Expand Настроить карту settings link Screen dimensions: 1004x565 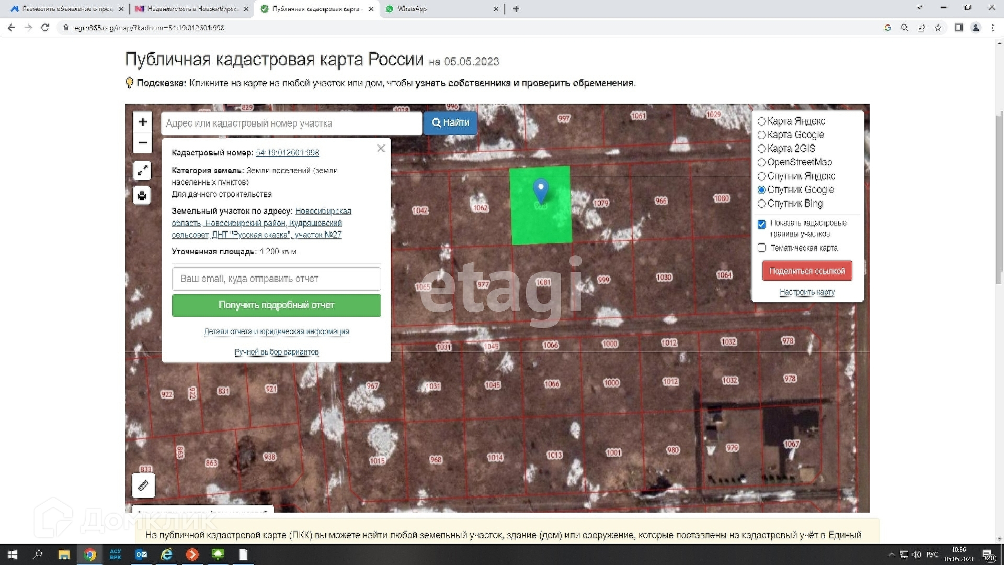pyautogui.click(x=807, y=292)
